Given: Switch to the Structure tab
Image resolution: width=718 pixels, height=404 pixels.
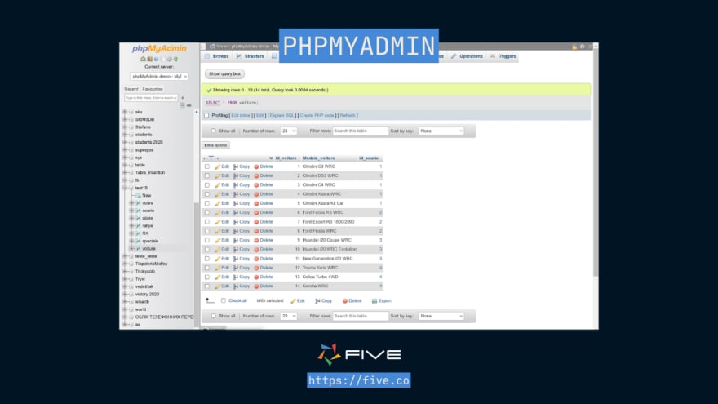Looking at the screenshot, I should [250, 56].
